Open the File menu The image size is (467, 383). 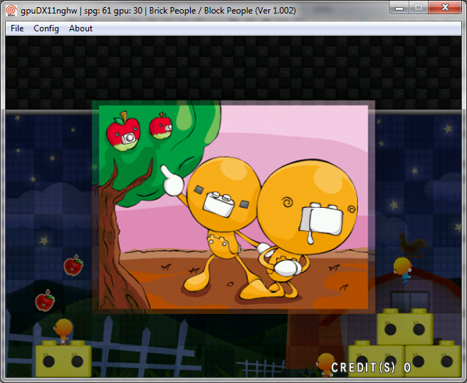pos(17,28)
